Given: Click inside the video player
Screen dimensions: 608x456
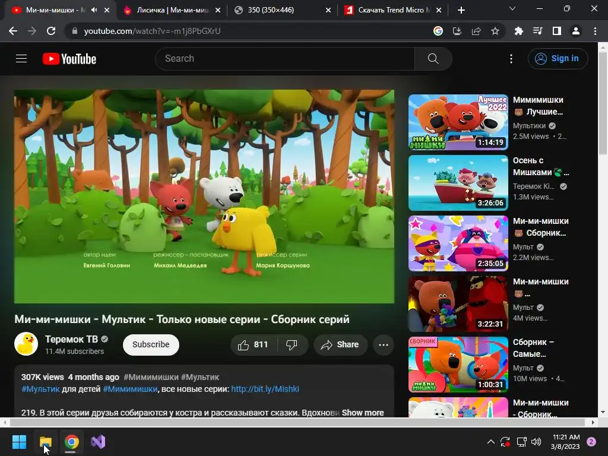Looking at the screenshot, I should pyautogui.click(x=204, y=197).
